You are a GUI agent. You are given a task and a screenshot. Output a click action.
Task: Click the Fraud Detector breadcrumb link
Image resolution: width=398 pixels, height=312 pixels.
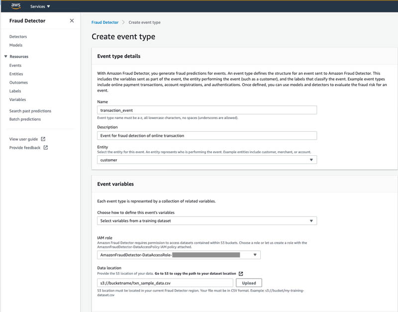pyautogui.click(x=105, y=22)
